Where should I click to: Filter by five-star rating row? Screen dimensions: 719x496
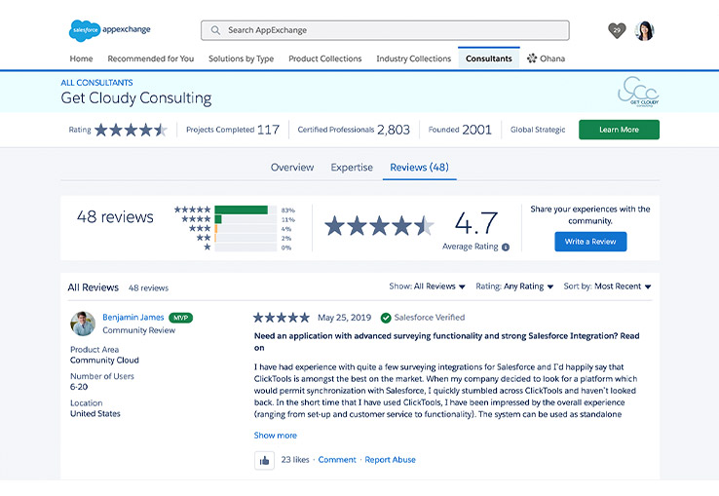coord(235,210)
